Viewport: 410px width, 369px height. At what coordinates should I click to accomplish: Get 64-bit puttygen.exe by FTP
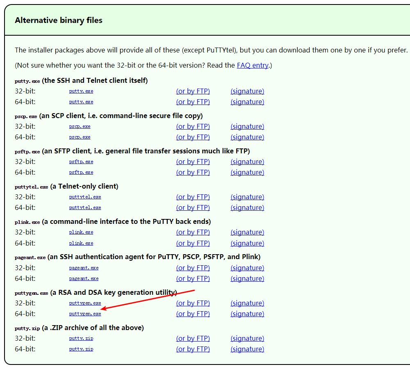(x=193, y=314)
